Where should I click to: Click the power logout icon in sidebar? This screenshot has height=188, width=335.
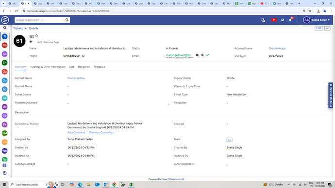tap(5, 173)
